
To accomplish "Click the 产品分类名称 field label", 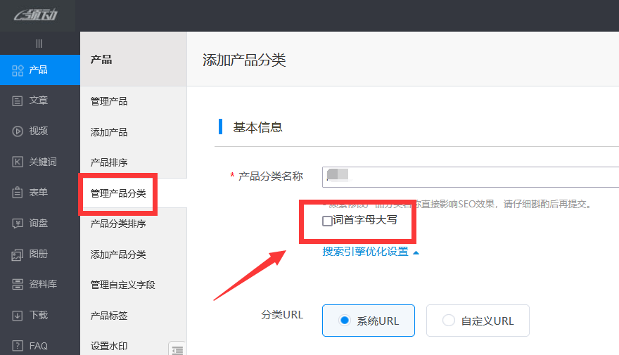I will 271,176.
